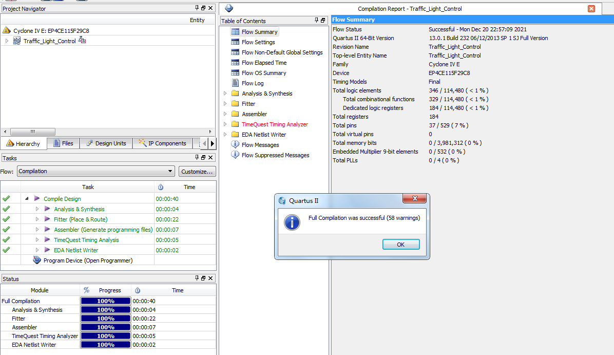Expand the Analysis & Synthesis task row
Viewport: 614px width, 355px height.
pos(37,209)
